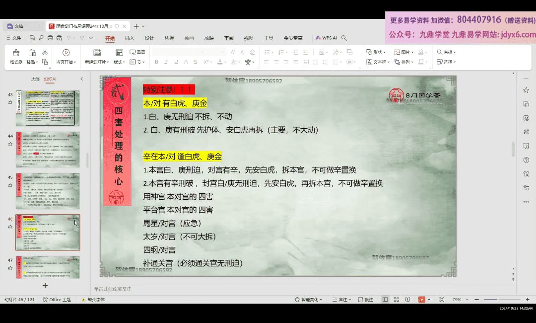Click the Format Painter (格式刷) icon
This screenshot has width=536, height=323.
point(16,53)
